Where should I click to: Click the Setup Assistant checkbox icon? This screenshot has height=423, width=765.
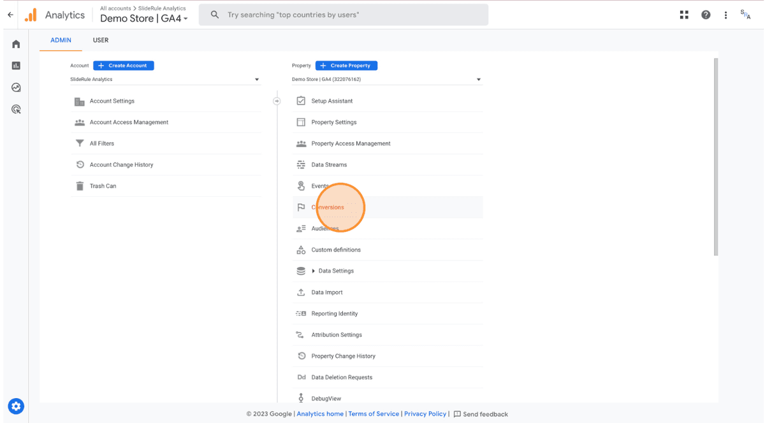click(x=301, y=101)
